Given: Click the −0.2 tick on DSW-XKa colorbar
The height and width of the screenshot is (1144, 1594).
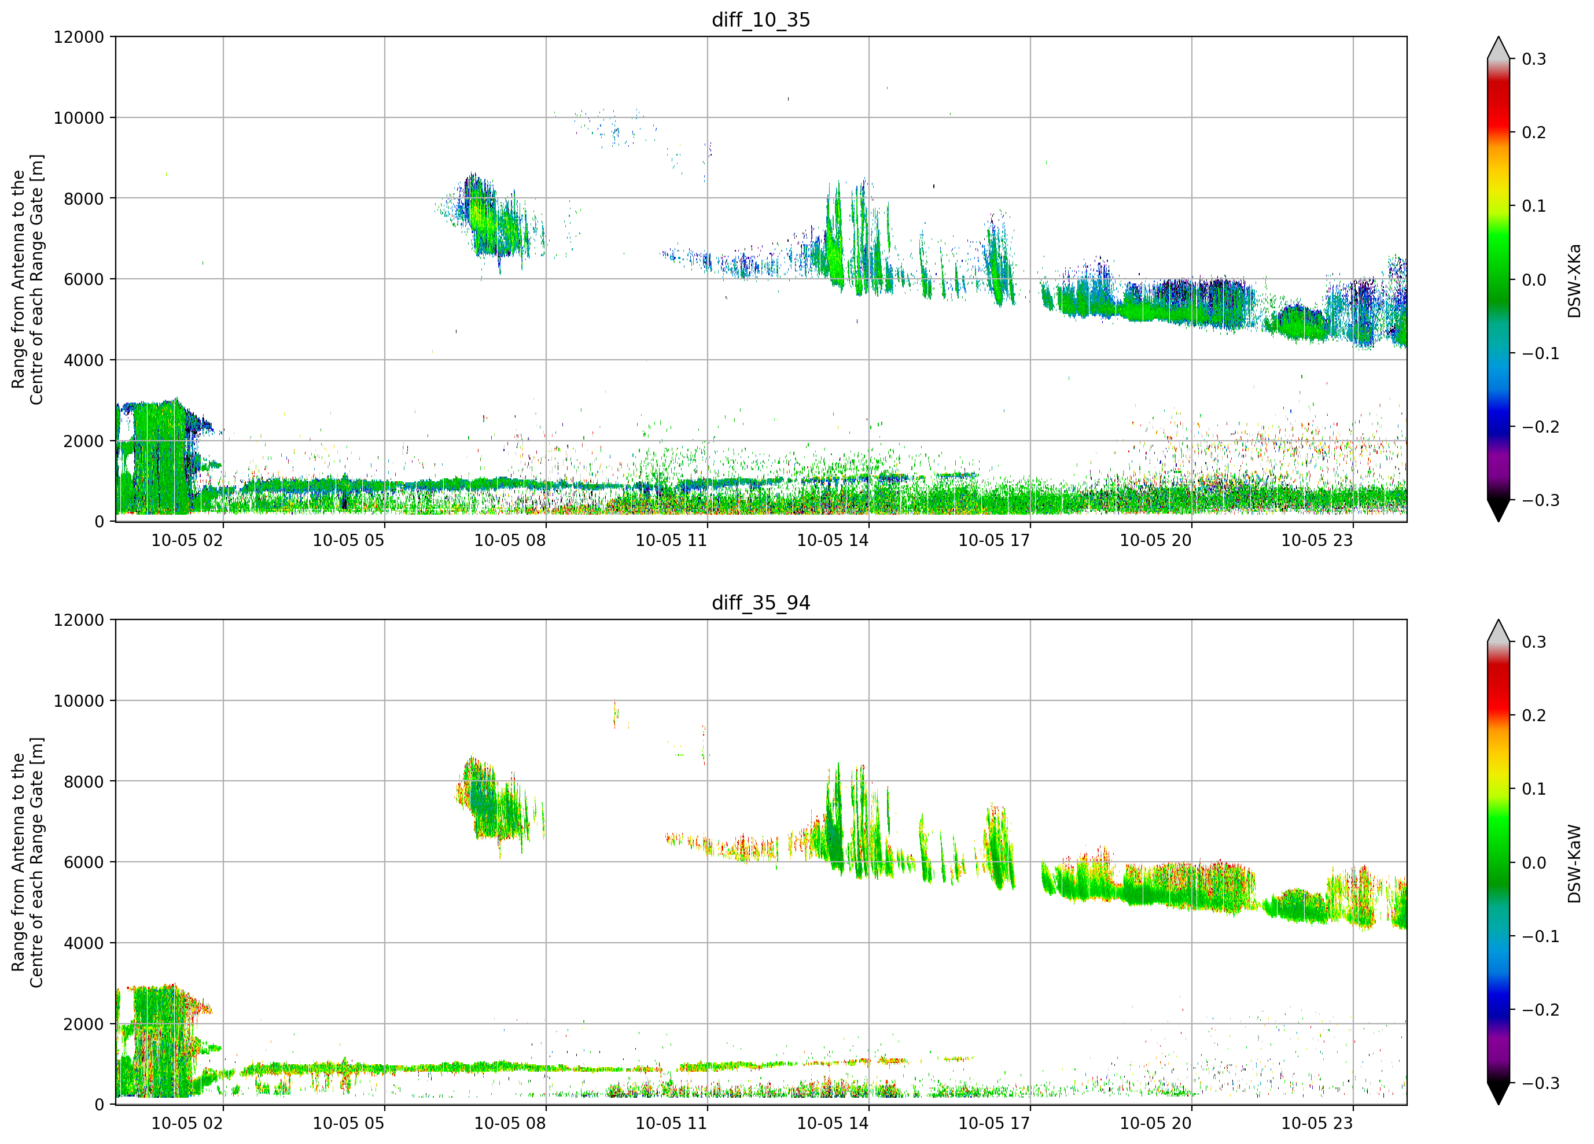Looking at the screenshot, I should 1541,426.
